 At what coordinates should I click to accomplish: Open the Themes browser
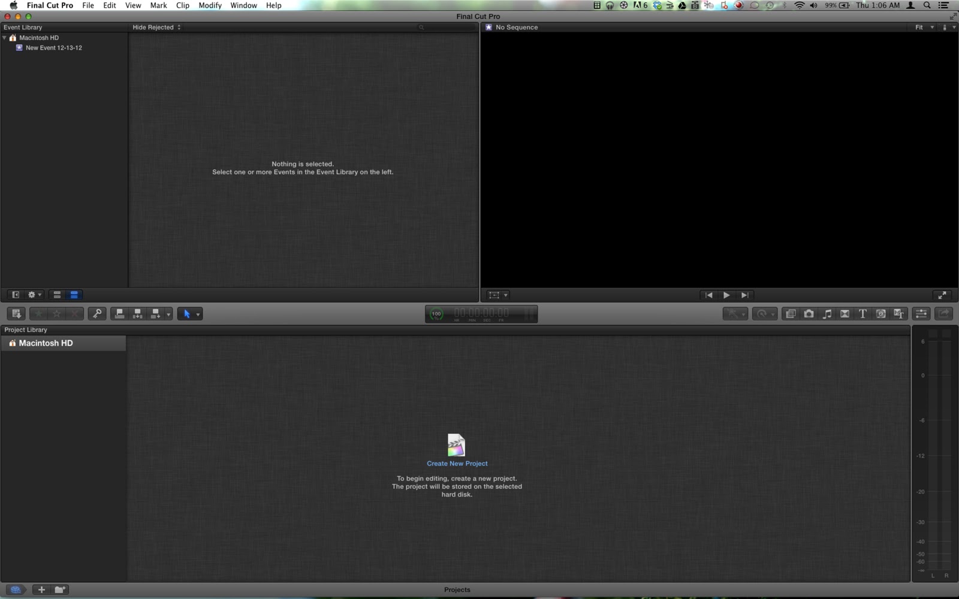[x=898, y=314]
